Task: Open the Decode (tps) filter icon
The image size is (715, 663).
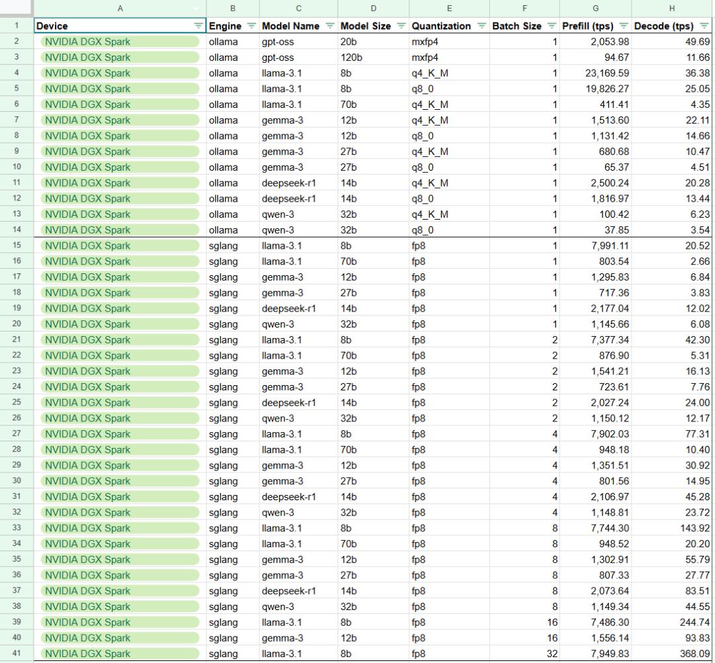Action: click(x=706, y=26)
